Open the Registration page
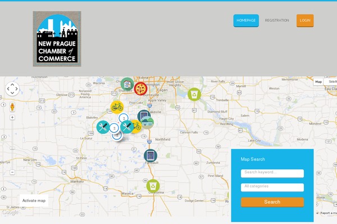337x224 pixels. pos(277,20)
